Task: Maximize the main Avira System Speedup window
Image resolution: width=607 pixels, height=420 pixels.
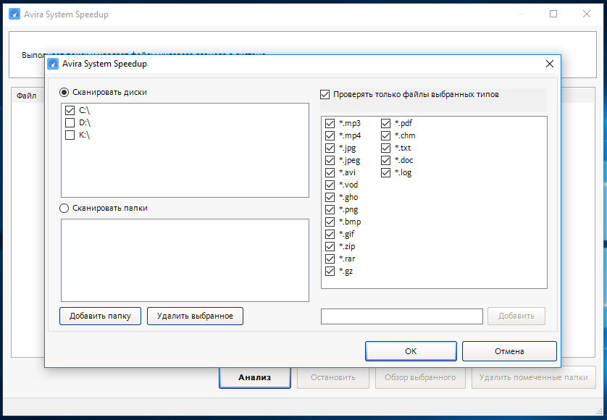Action: click(x=553, y=14)
